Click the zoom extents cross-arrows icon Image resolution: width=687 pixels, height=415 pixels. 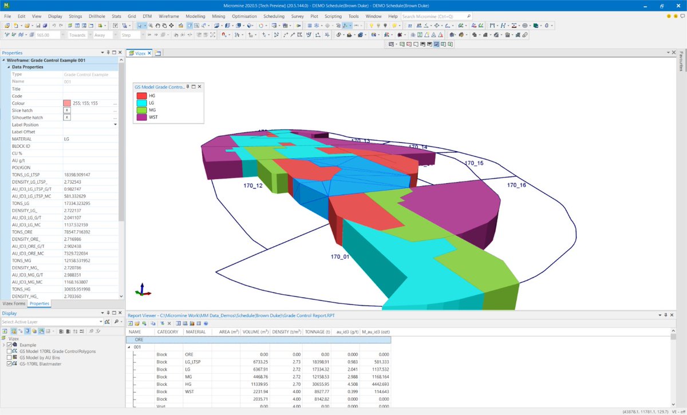point(171,26)
